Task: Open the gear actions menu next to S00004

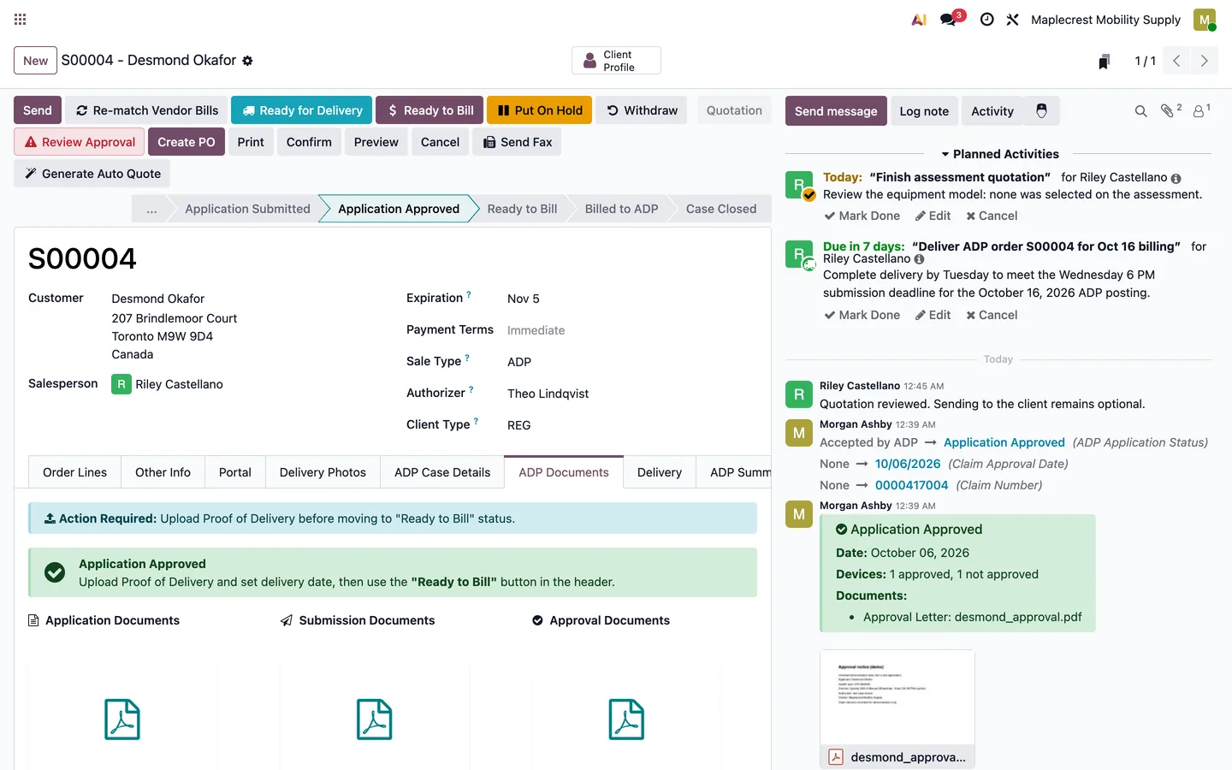Action: pos(247,61)
